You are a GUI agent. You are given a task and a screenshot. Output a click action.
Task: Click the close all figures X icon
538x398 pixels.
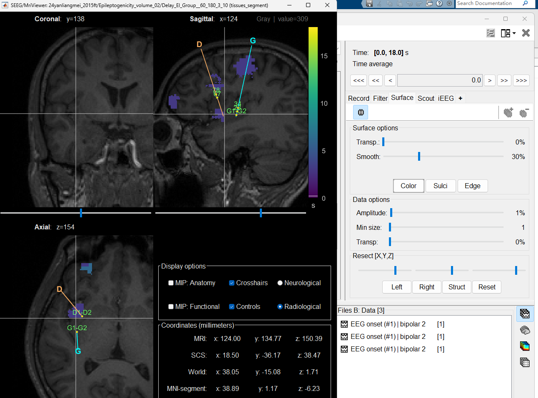tap(526, 33)
